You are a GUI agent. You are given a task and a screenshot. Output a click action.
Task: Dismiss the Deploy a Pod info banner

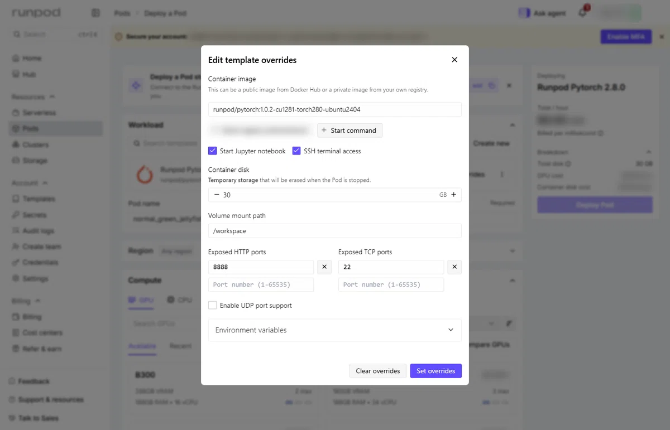(509, 86)
